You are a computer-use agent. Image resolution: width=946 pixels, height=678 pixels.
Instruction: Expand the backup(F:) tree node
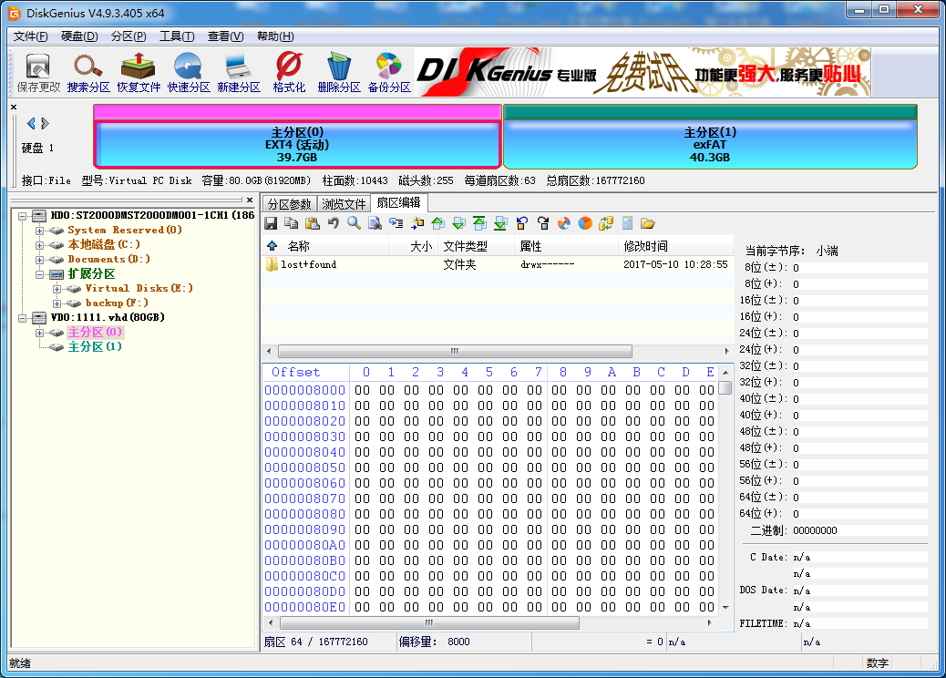point(57,303)
